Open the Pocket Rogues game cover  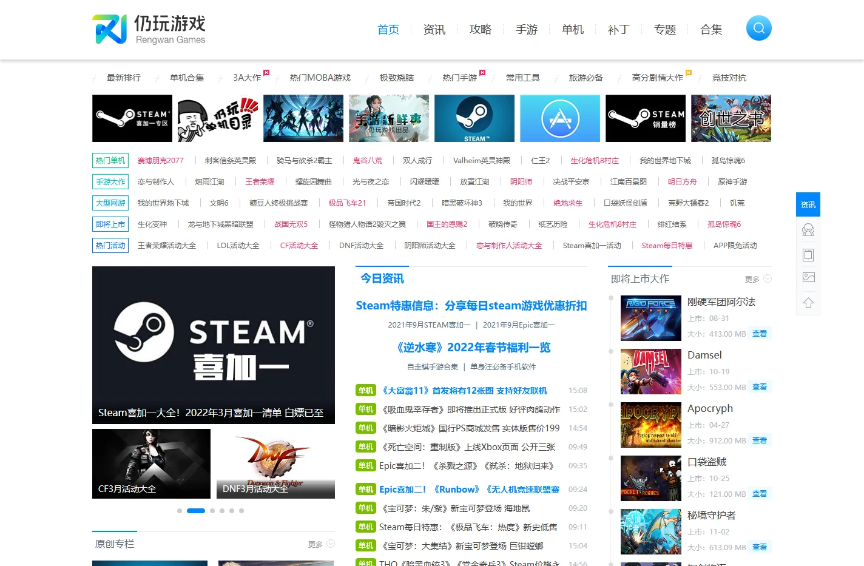[651, 478]
